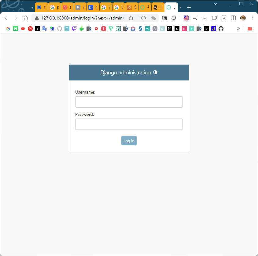
Task: Open the Notion extension icon
Action: click(164, 18)
